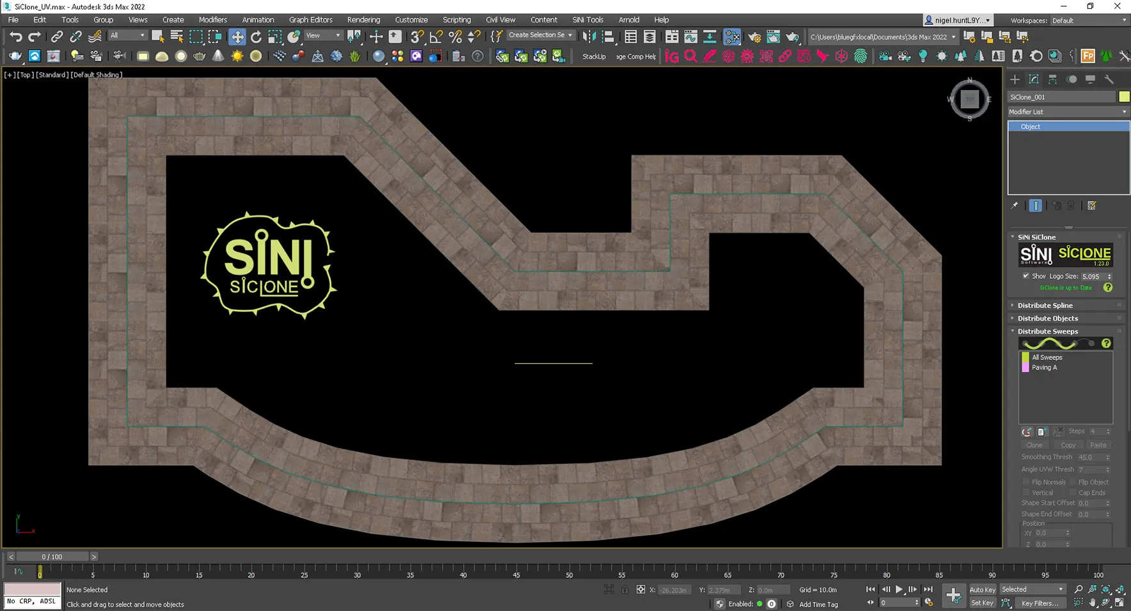The height and width of the screenshot is (611, 1131).
Task: Click the Set Key button
Action: [982, 603]
